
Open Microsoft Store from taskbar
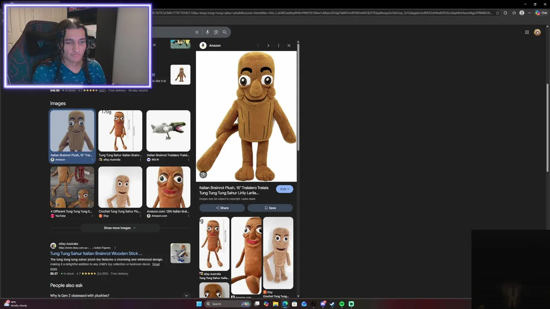tap(294, 304)
